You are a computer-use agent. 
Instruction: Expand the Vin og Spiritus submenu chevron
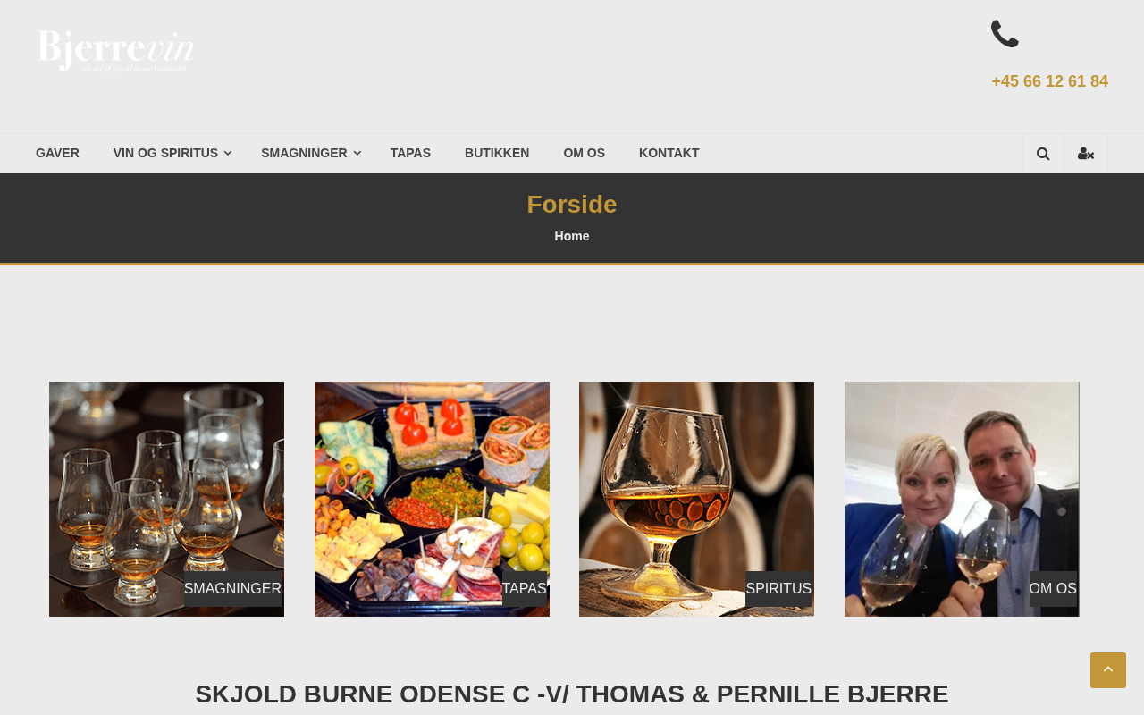pyautogui.click(x=228, y=154)
